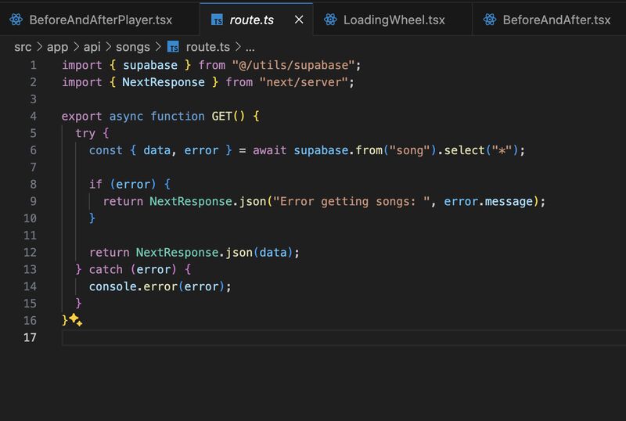626x421 pixels.
Task: Activate the route.ts editor tab
Action: tap(251, 20)
